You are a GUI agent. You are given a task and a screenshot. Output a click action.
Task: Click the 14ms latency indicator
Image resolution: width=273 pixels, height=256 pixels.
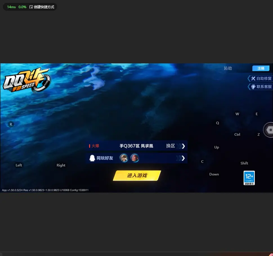(x=11, y=7)
